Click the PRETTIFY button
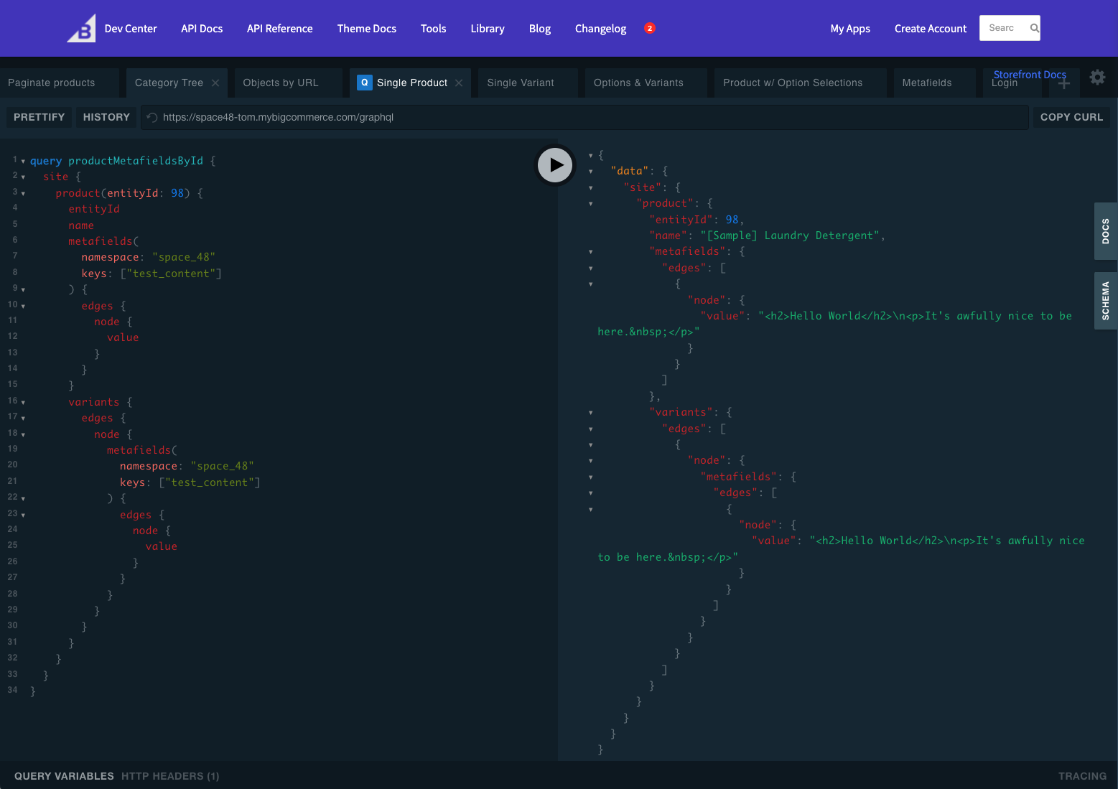 (x=39, y=118)
